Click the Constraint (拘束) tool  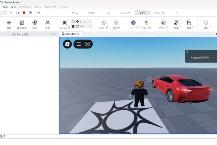[176, 24]
